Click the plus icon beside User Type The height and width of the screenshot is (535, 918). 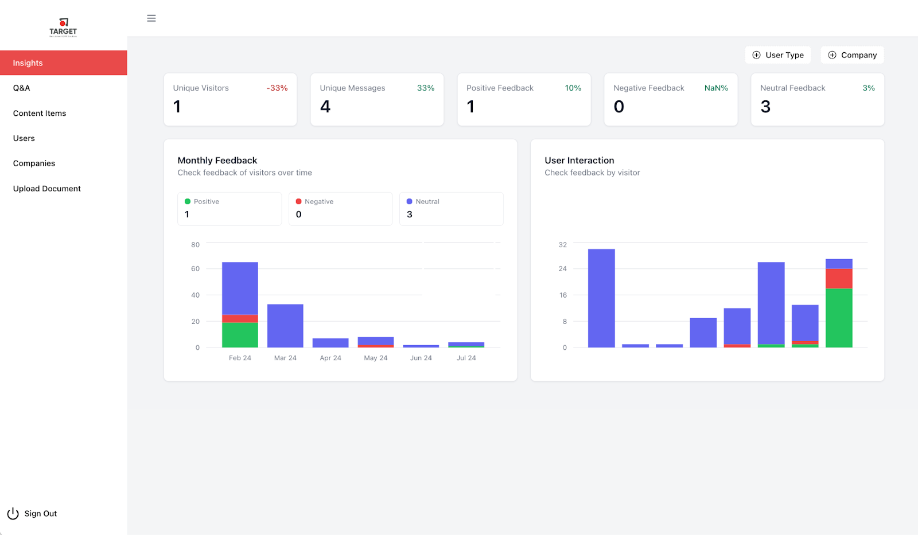pyautogui.click(x=756, y=55)
